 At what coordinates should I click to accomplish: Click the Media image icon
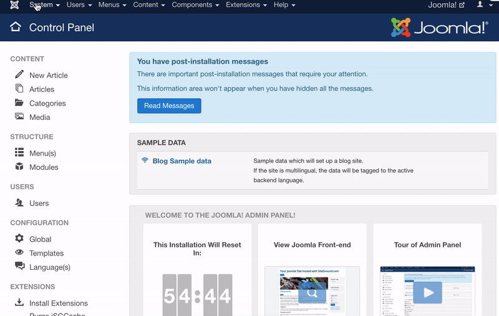pyautogui.click(x=19, y=116)
